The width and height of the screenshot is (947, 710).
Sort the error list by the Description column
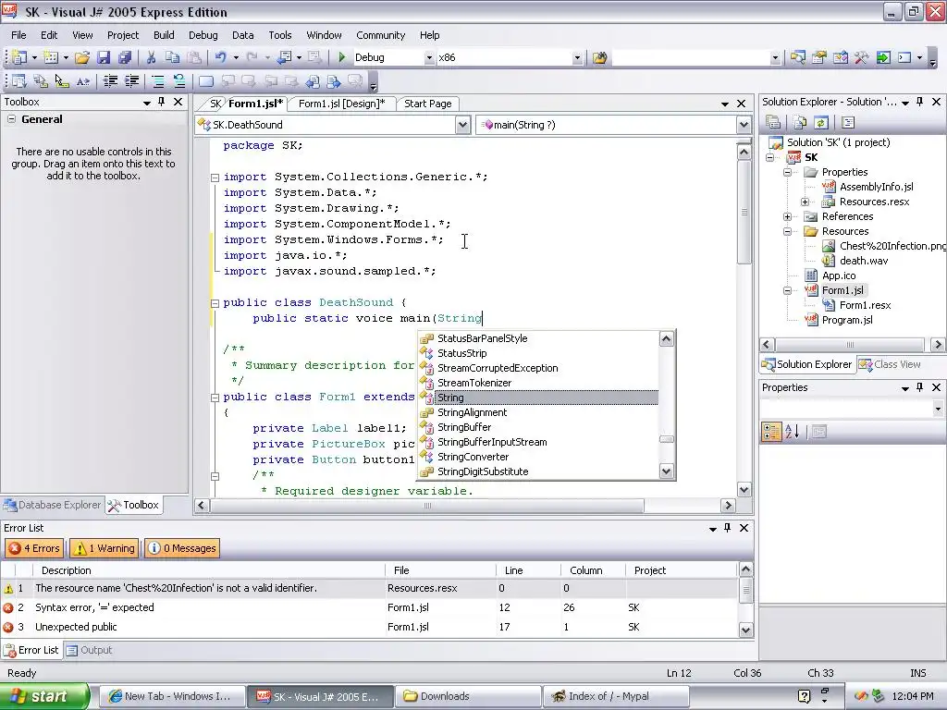[x=209, y=570]
